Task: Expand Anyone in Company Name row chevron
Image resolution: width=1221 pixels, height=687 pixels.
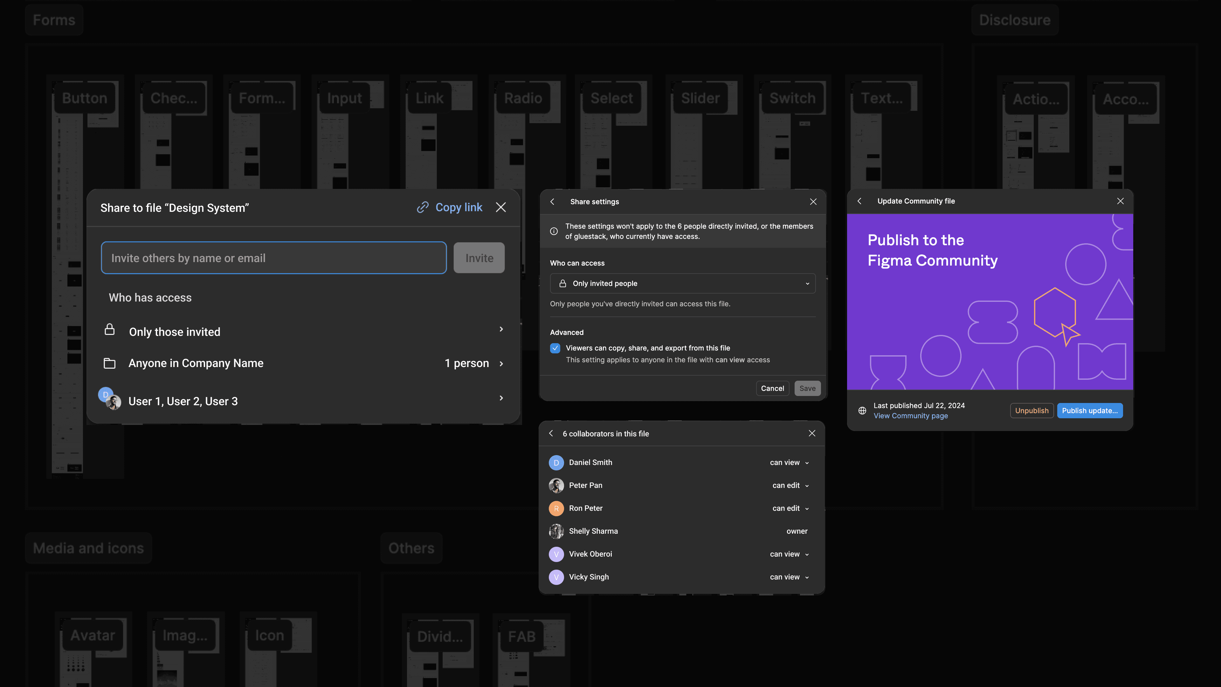Action: tap(501, 364)
